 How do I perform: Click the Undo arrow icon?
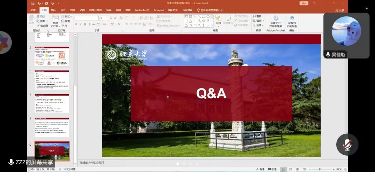39,3
